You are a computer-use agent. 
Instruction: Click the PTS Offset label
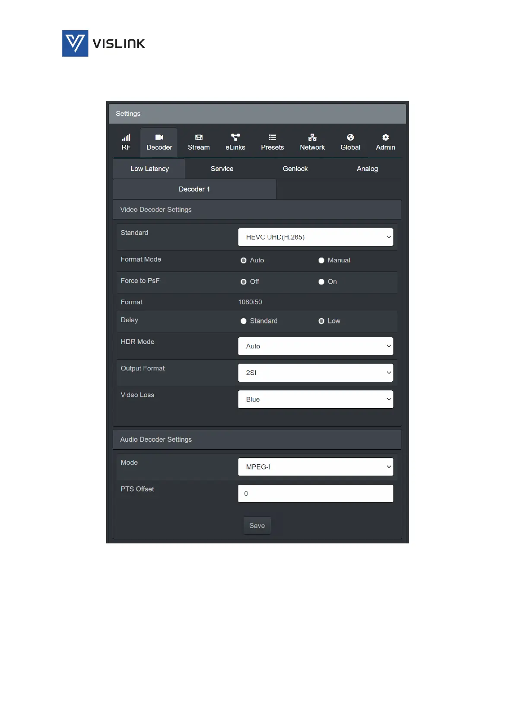137,489
